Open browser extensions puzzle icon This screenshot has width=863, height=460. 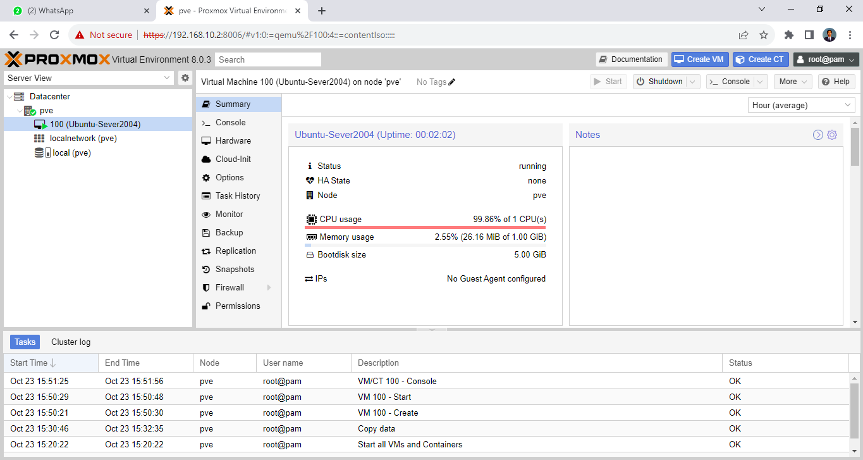[x=788, y=35]
